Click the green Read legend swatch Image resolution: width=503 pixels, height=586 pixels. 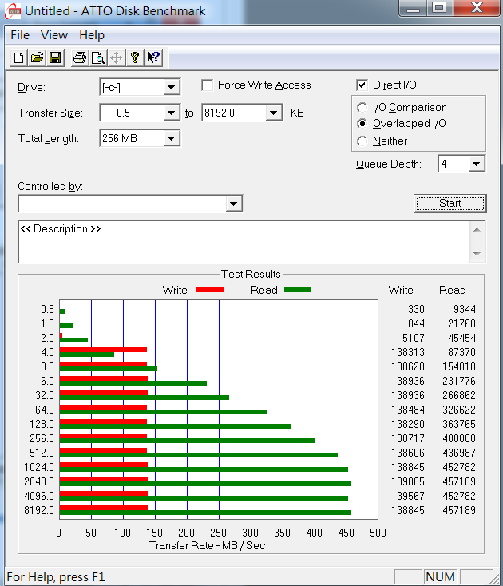pyautogui.click(x=298, y=290)
